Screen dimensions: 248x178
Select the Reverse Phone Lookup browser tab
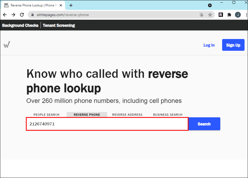coord(33,5)
